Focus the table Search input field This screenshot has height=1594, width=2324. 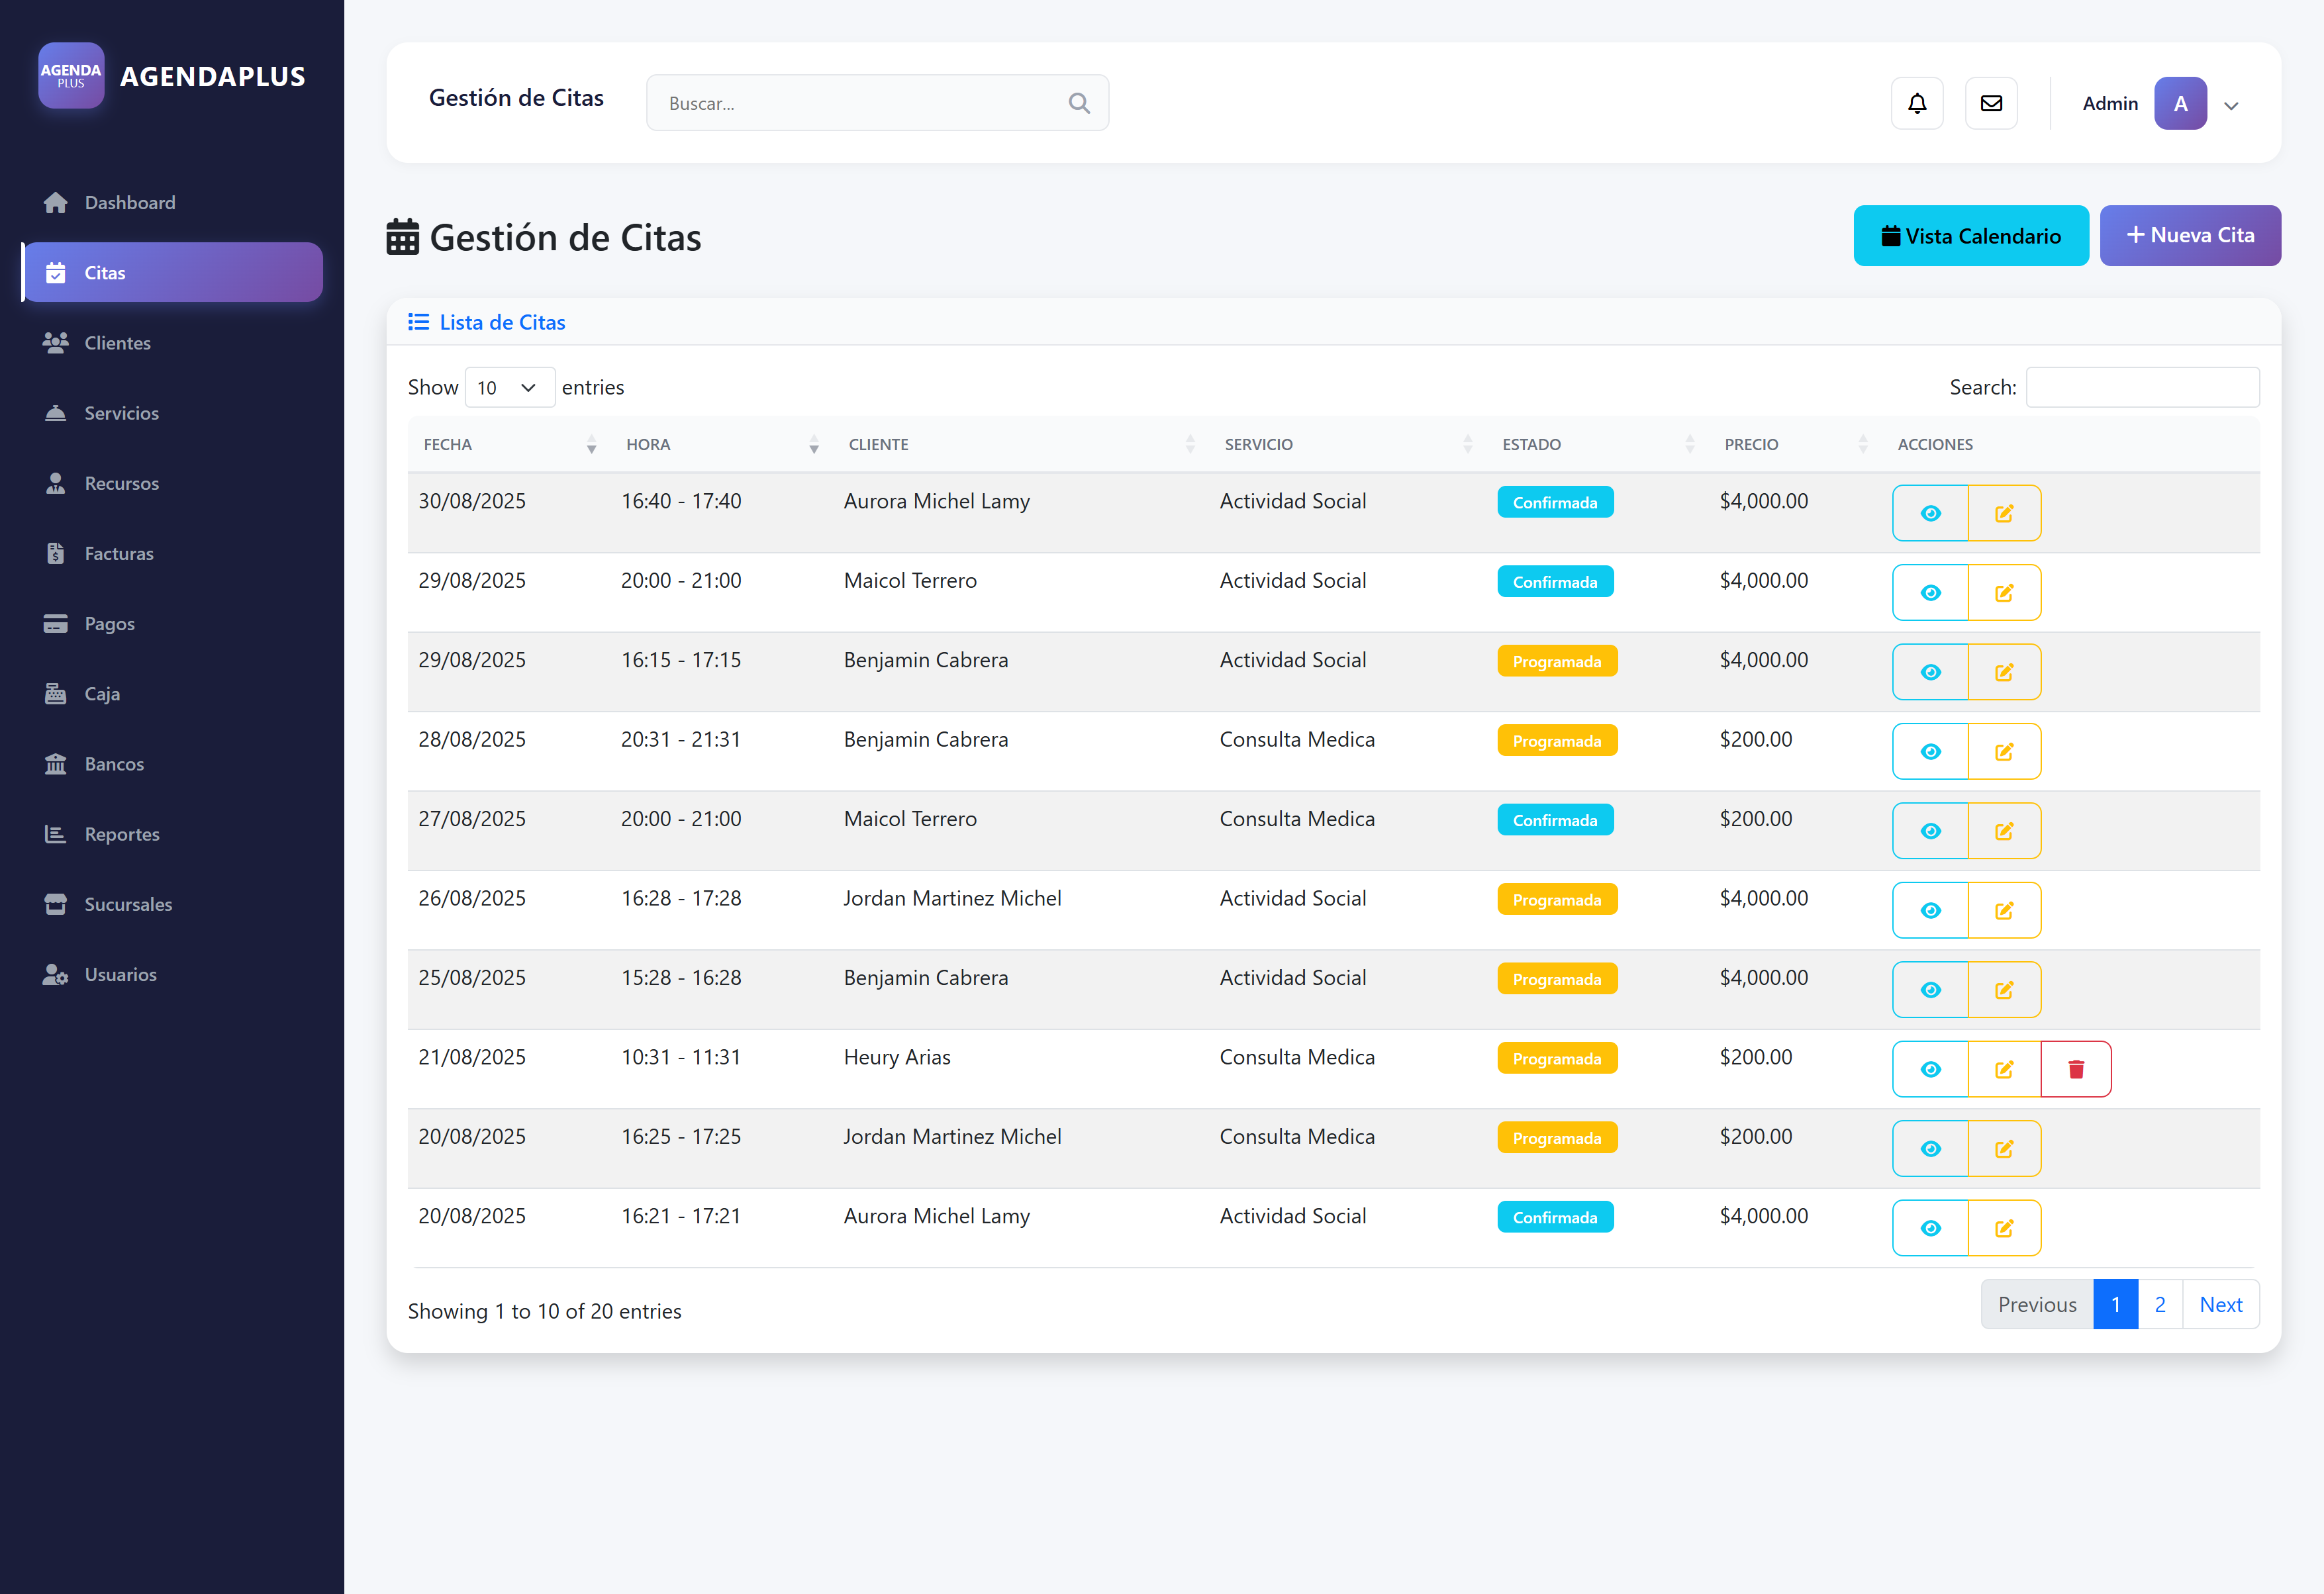(2141, 387)
